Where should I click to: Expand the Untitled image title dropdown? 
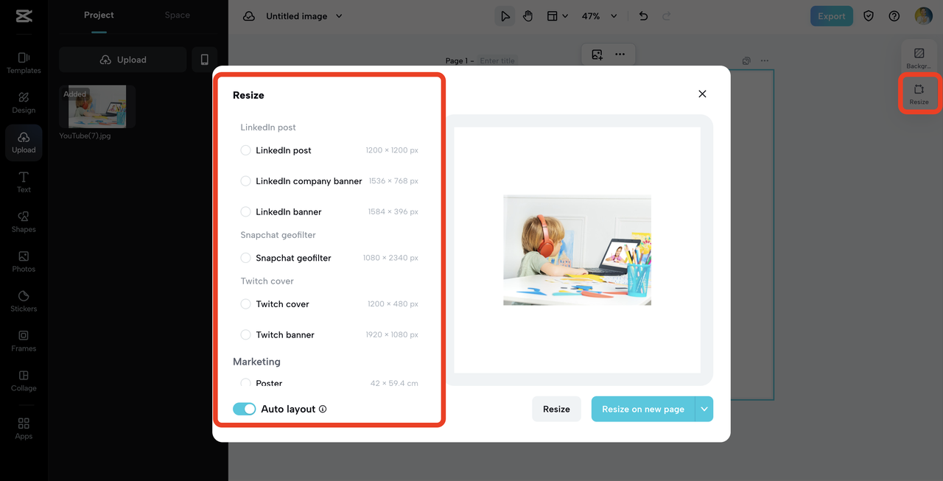[339, 16]
